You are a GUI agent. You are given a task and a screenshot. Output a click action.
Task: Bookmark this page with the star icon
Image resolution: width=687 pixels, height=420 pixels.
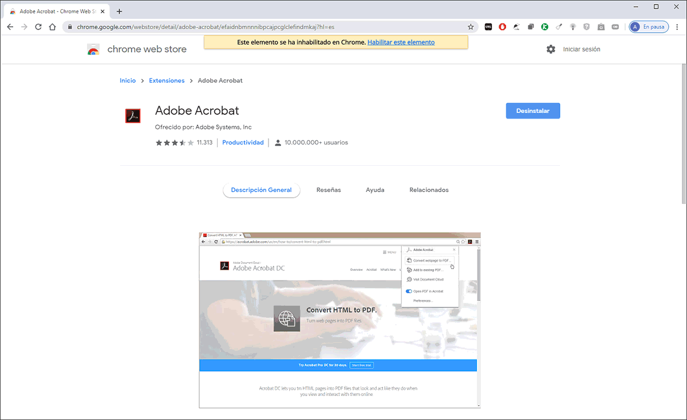(471, 27)
